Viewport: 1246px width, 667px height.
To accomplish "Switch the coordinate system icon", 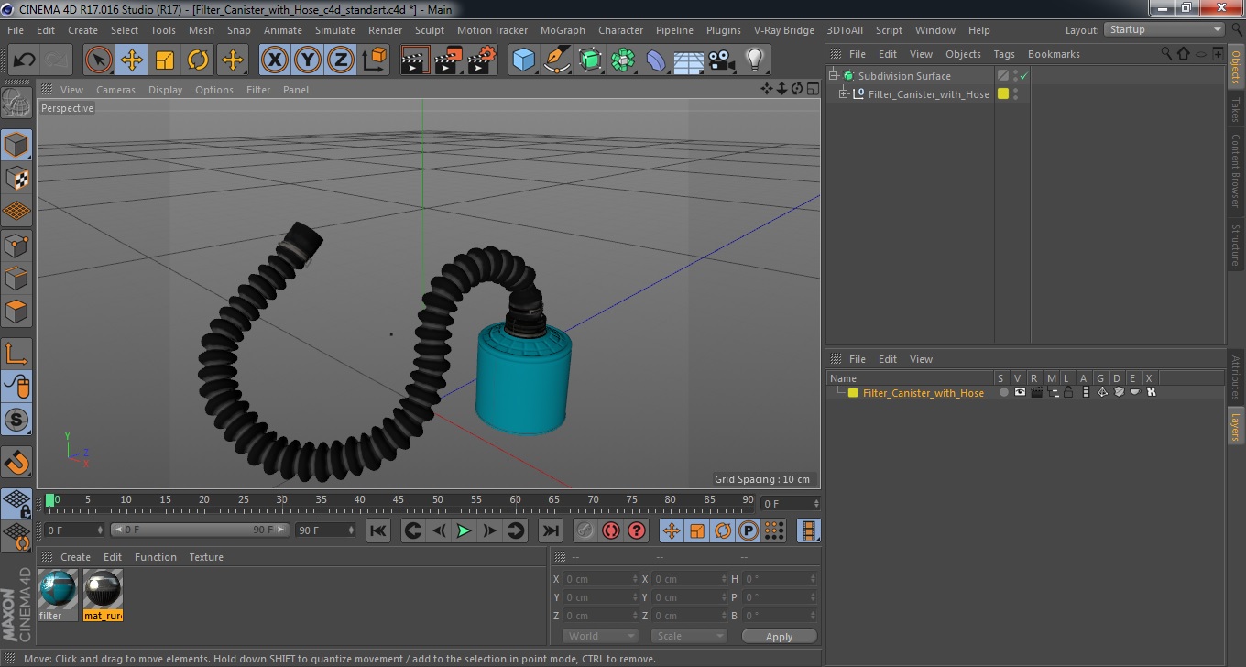I will pos(374,60).
